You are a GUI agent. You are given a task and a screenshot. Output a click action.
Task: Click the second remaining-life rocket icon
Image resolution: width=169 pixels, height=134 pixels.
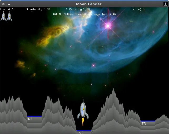[x=9, y=16]
